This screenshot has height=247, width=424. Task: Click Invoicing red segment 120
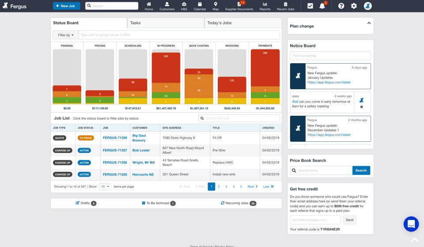coord(232,85)
